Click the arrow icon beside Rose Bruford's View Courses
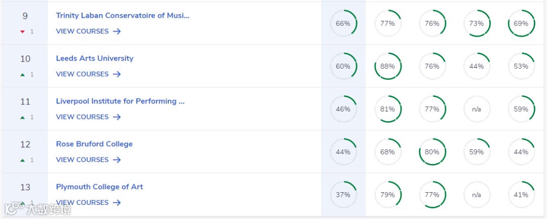547x219 pixels. 117,160
